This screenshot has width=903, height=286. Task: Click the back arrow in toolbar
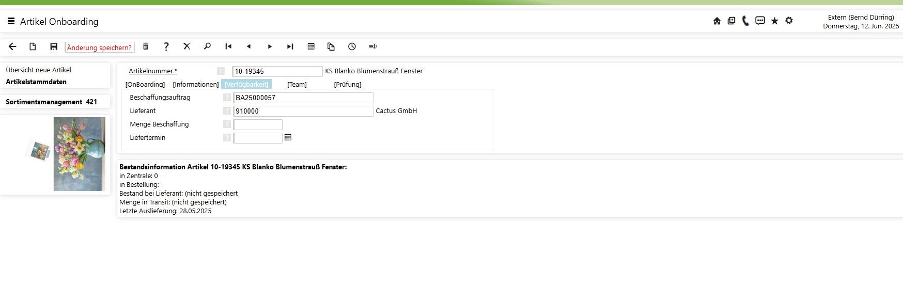point(12,46)
